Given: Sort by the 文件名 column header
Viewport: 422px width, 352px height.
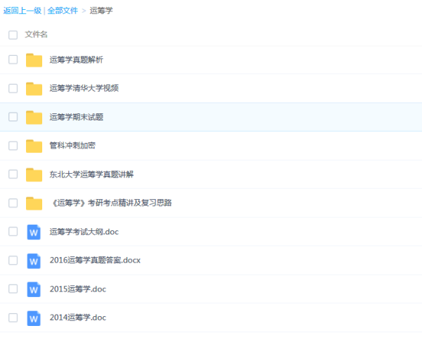Looking at the screenshot, I should [x=37, y=34].
